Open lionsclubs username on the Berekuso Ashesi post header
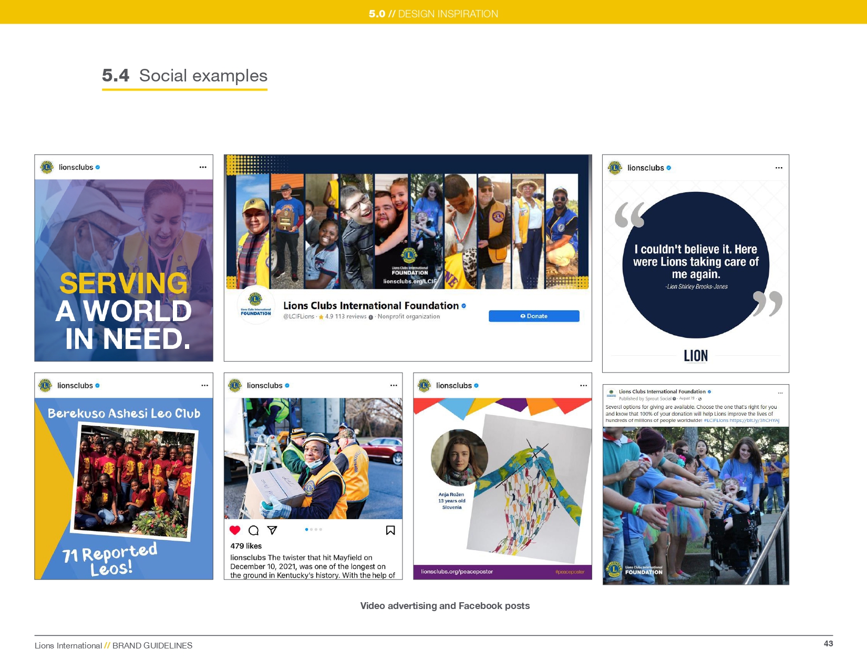 coord(75,385)
